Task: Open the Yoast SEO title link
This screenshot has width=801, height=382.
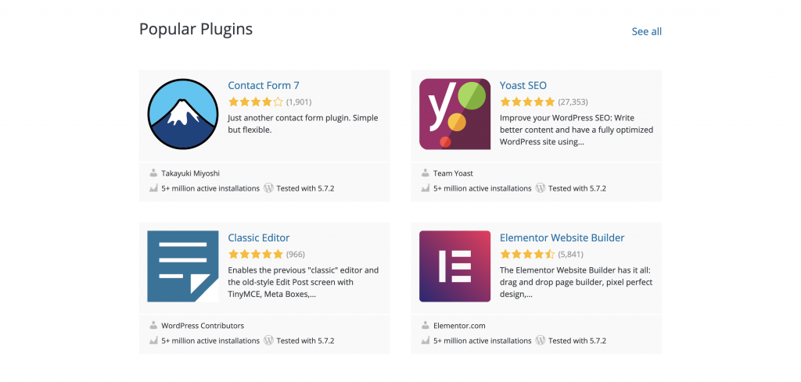Action: point(523,85)
